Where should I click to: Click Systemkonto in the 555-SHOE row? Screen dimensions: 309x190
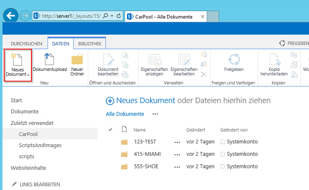tap(242, 166)
